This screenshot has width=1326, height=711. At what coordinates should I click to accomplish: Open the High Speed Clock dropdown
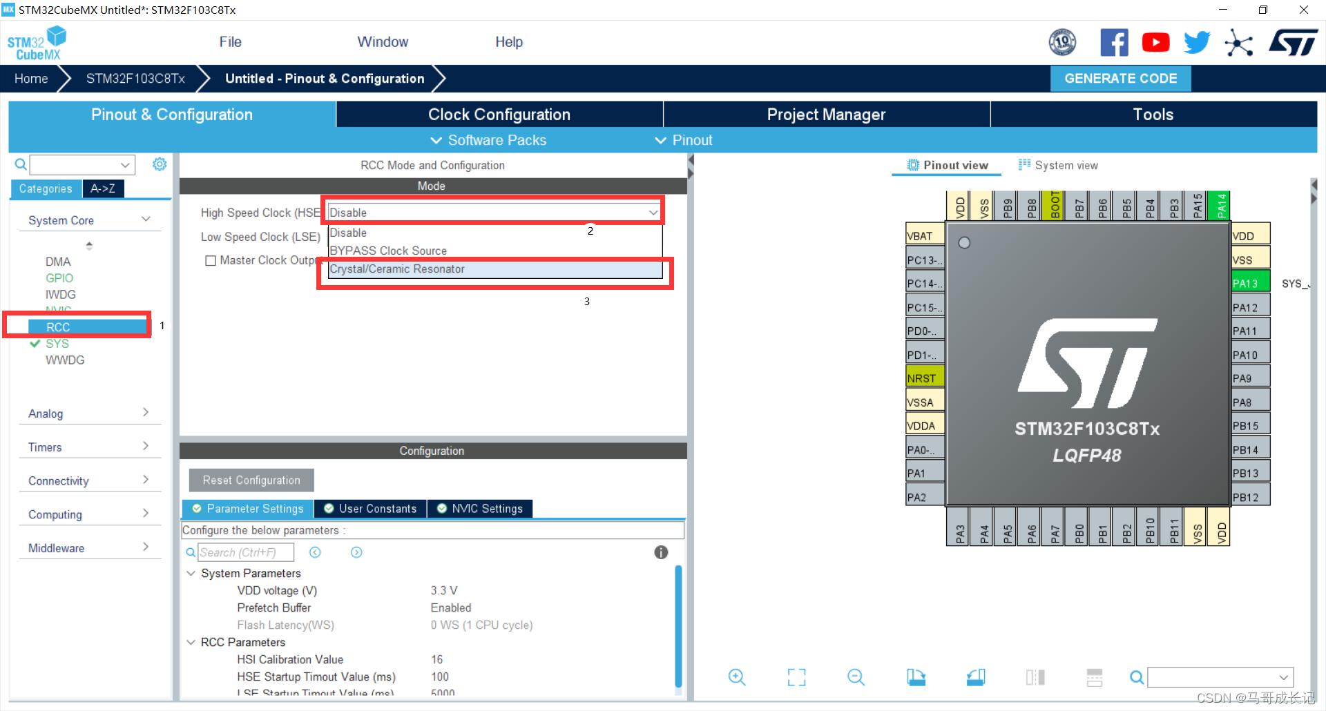tap(494, 213)
